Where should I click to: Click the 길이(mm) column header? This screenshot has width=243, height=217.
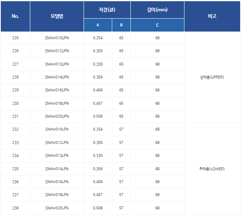[157, 10]
